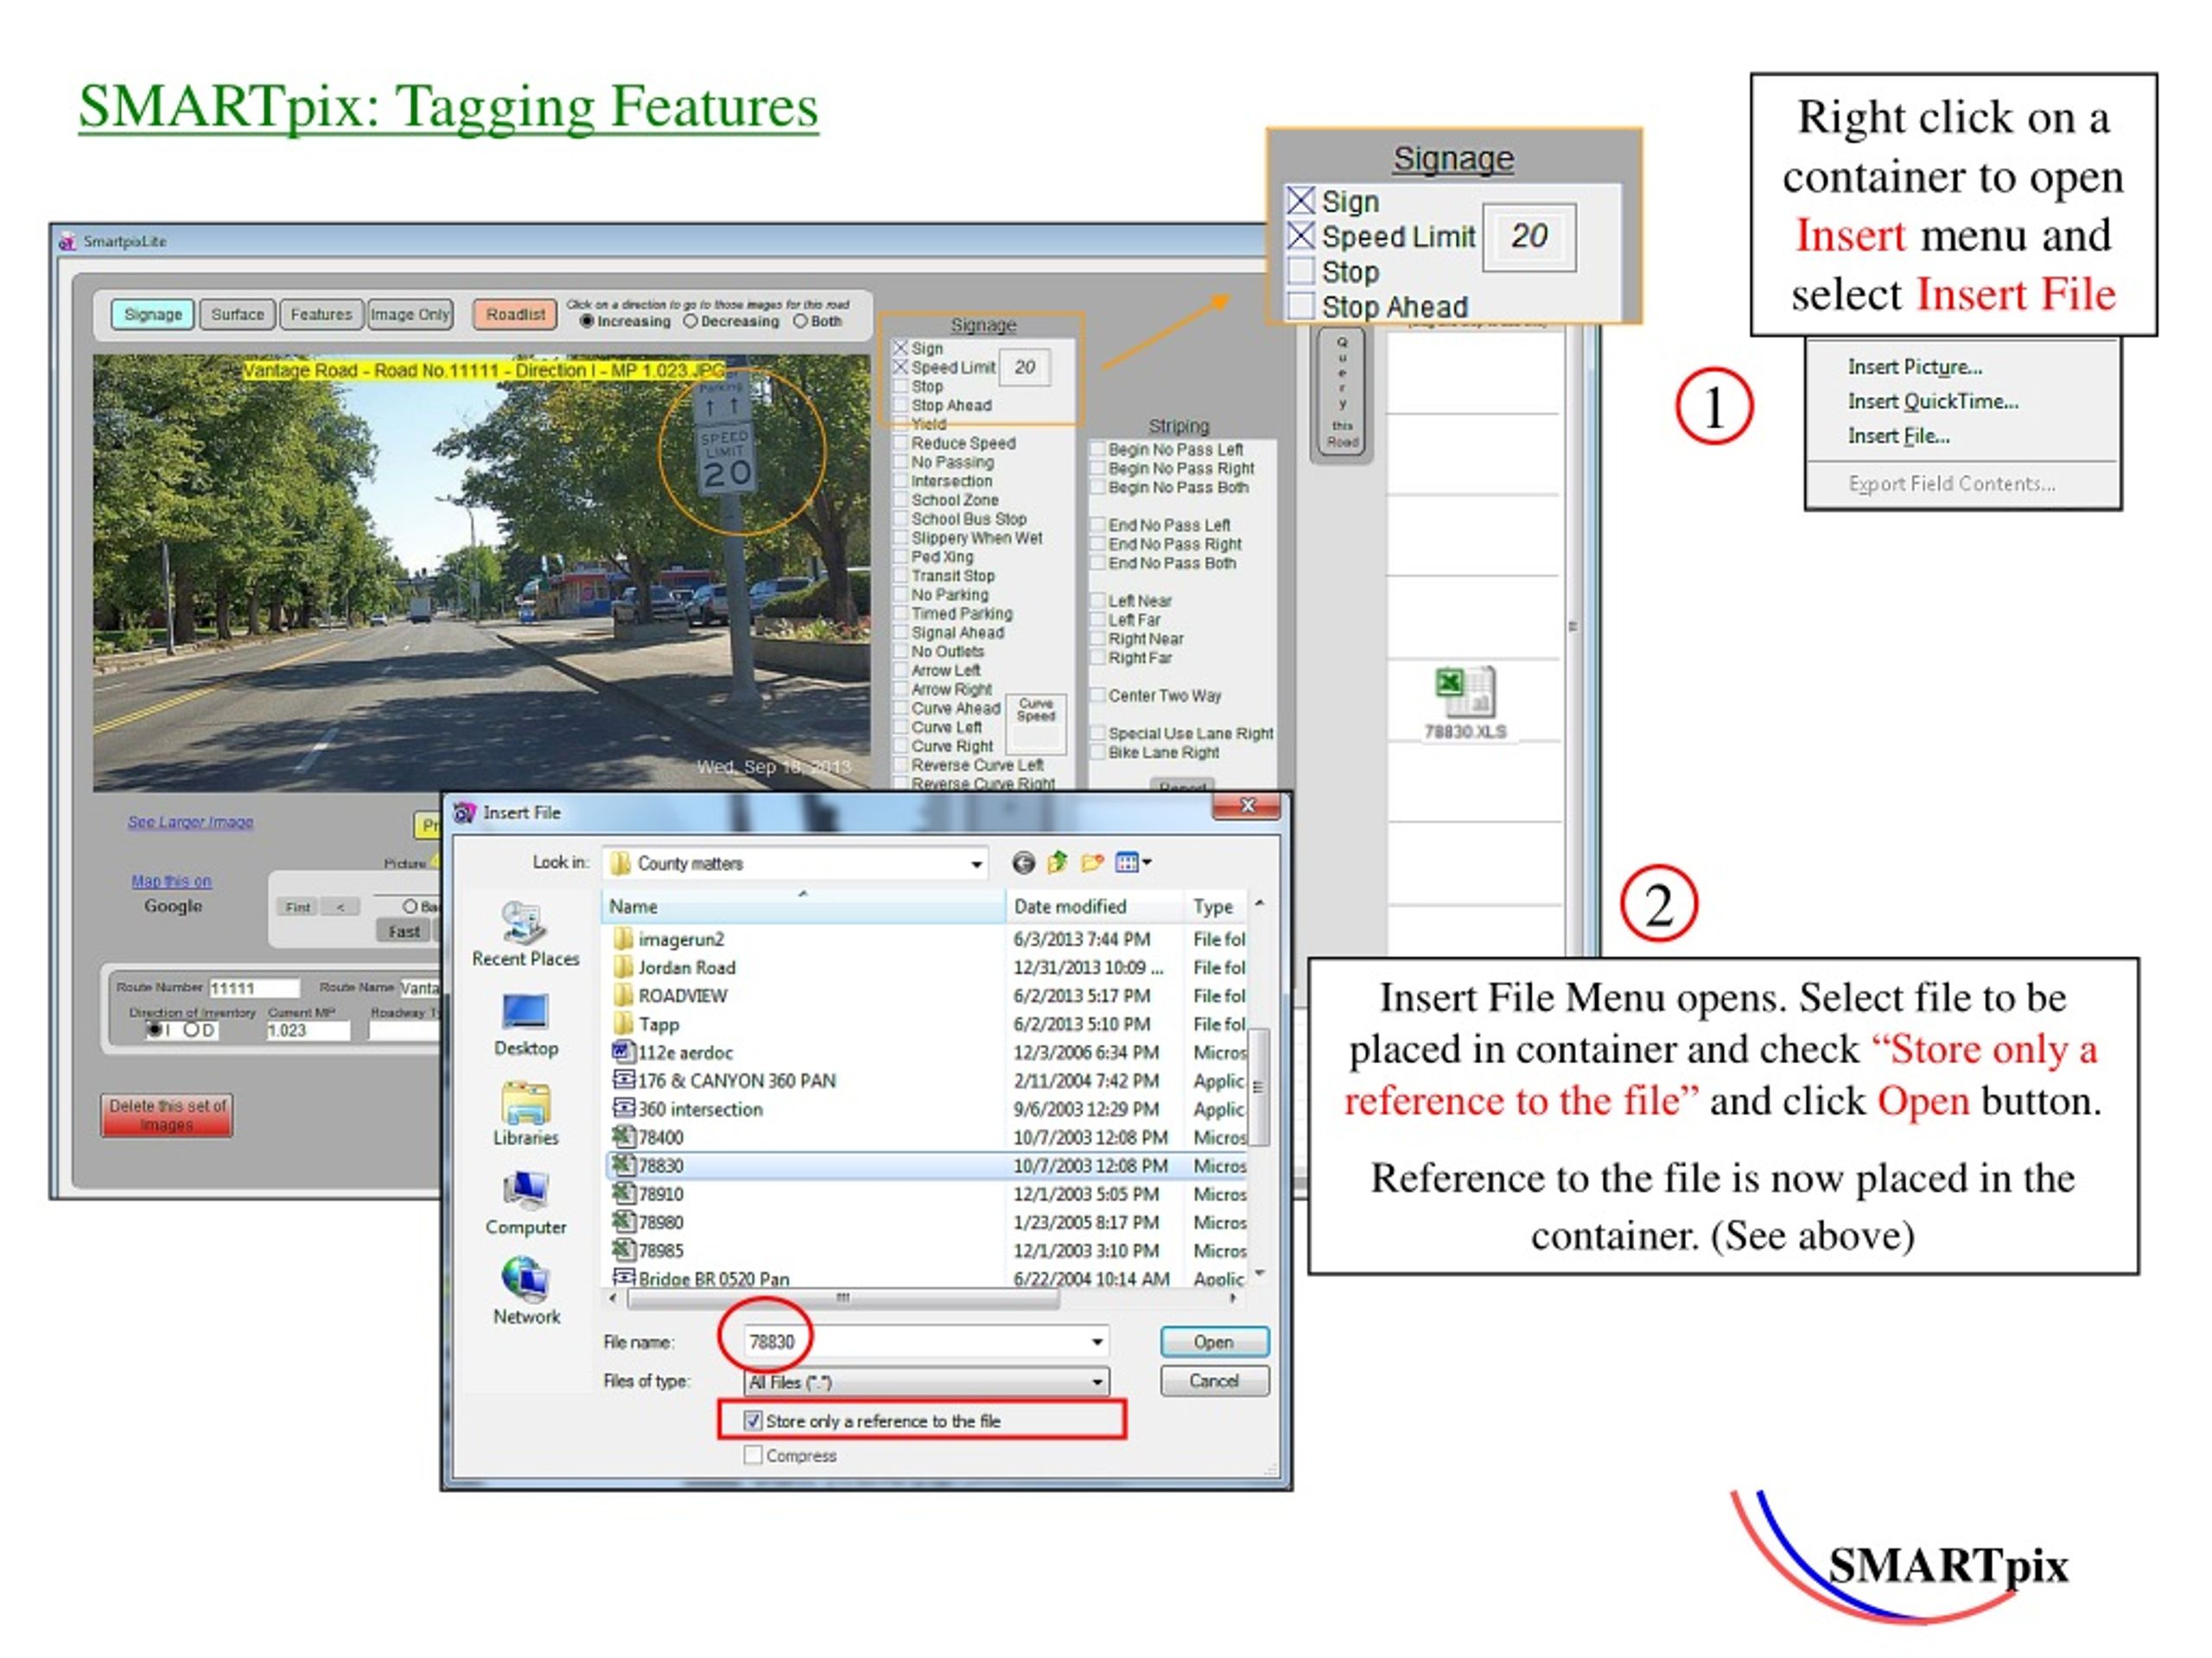Click the Roadlist button
The width and height of the screenshot is (2212, 1658).
click(515, 313)
